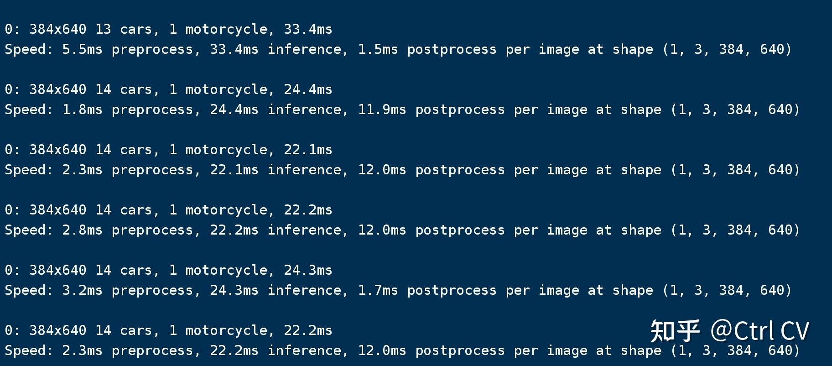
Task: Click "Speed:" label on the 2.8ms line
Action: (x=29, y=230)
